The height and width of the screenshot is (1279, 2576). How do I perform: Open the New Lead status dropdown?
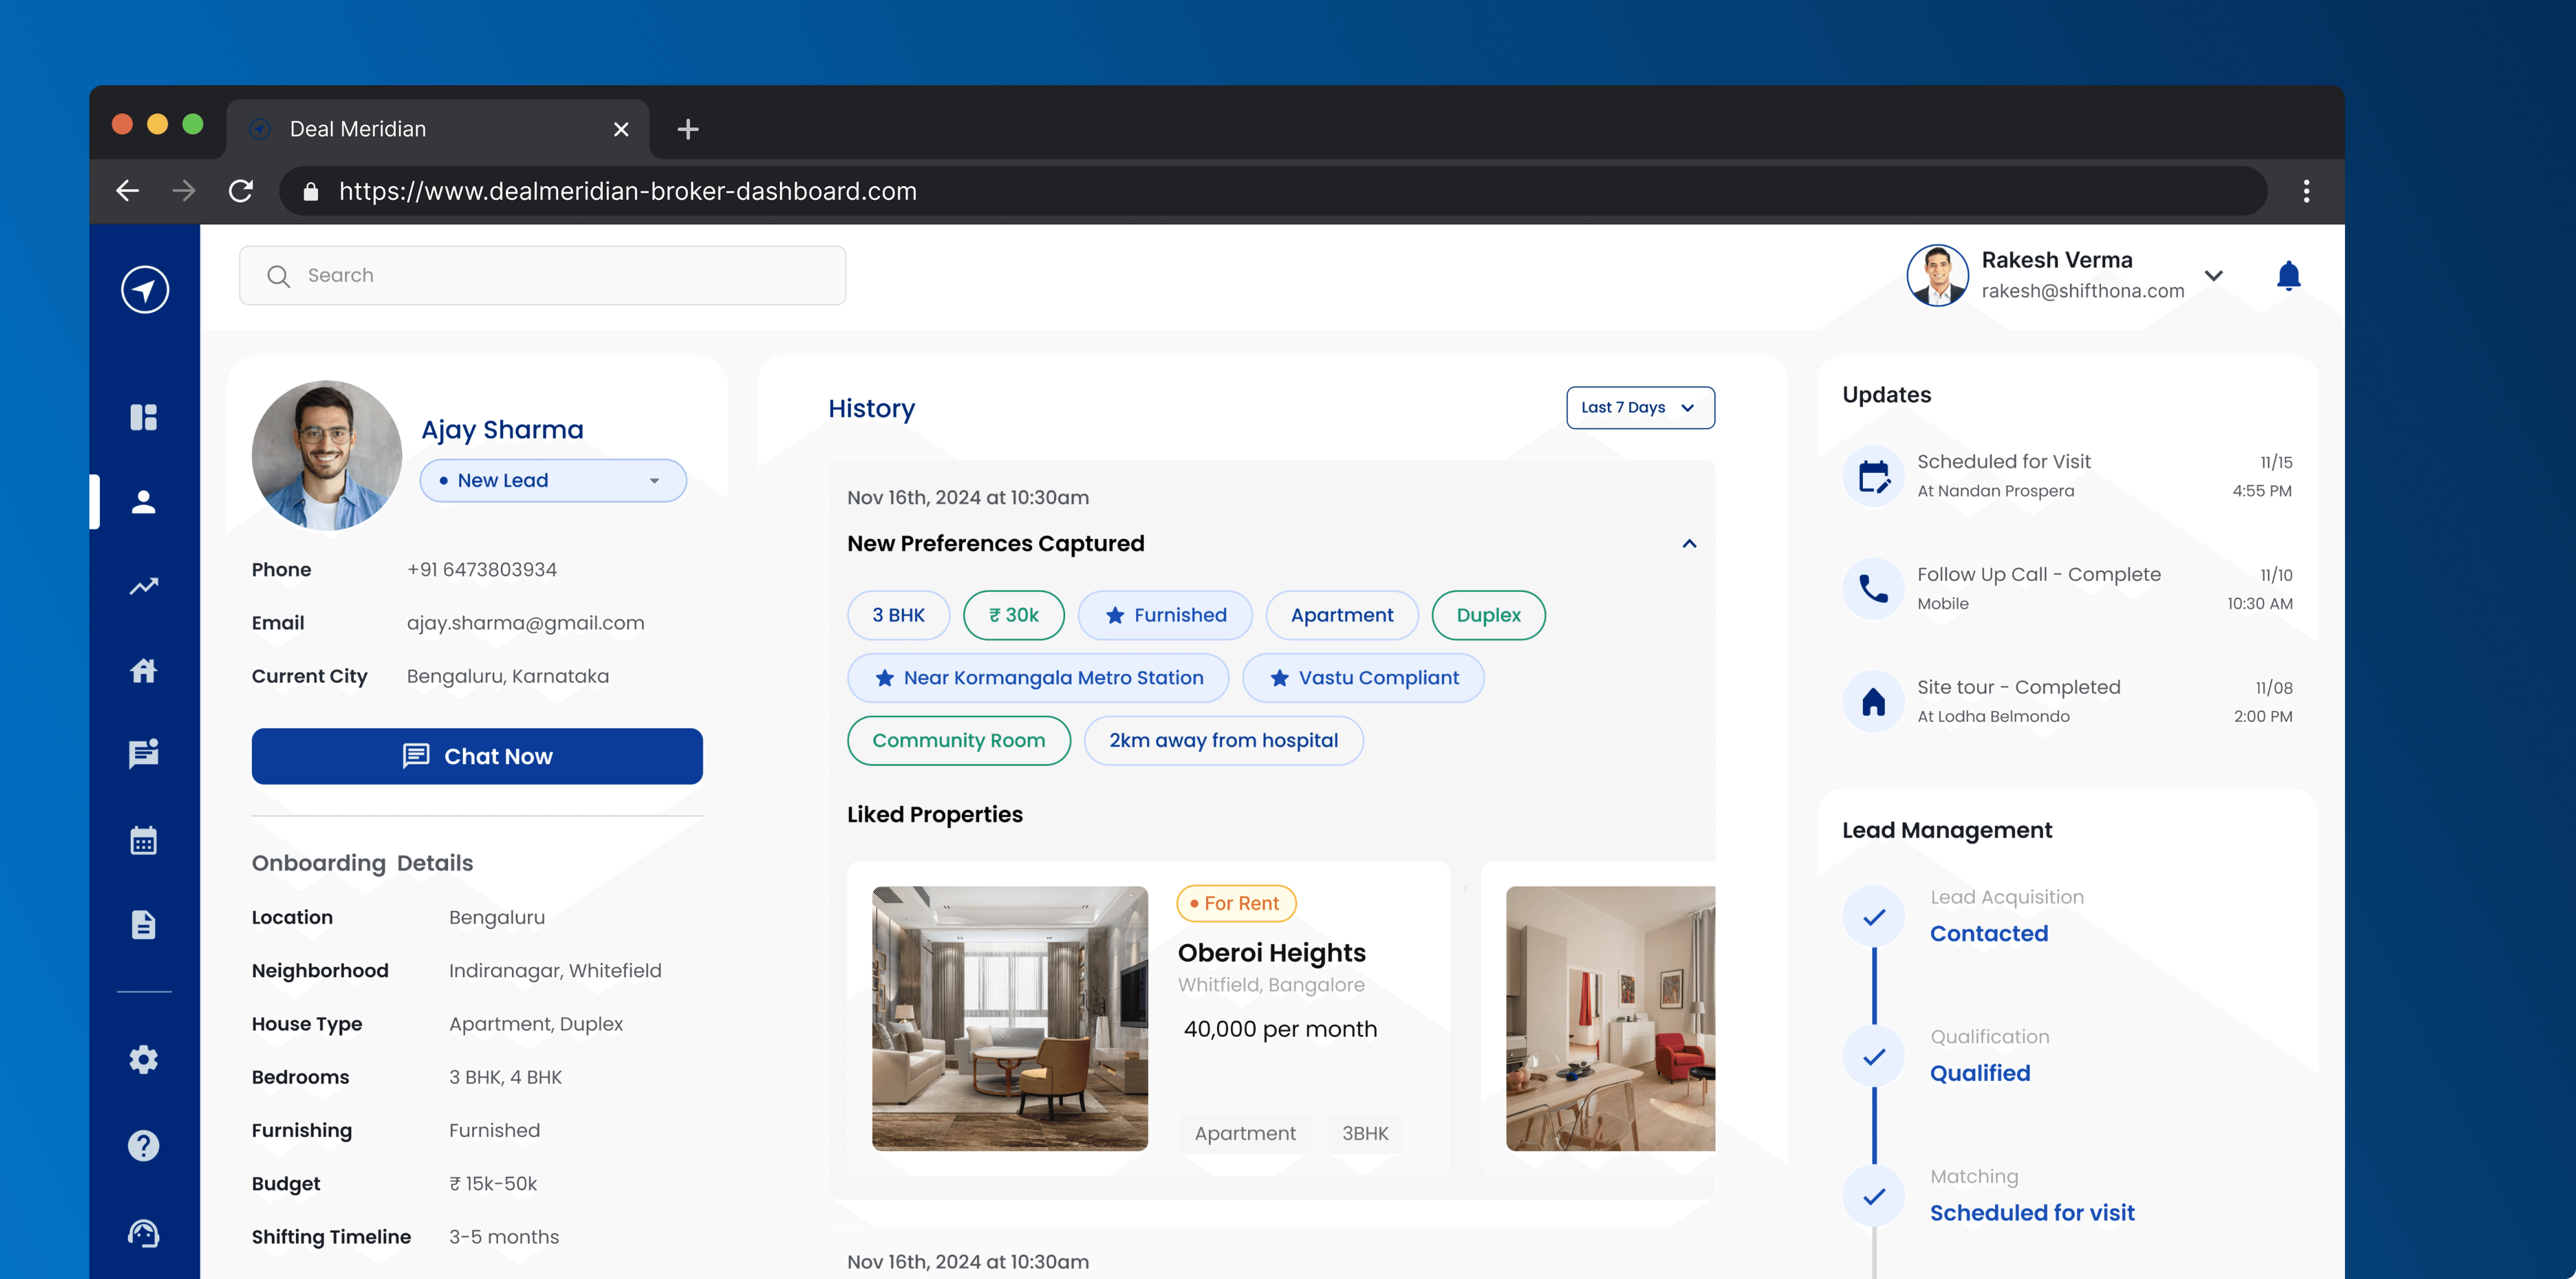(553, 481)
